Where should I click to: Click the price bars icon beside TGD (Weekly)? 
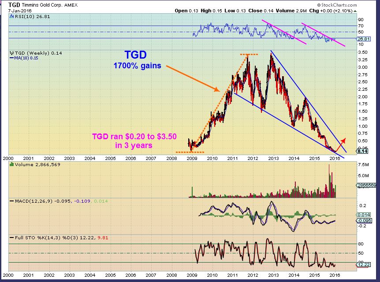coord(11,53)
